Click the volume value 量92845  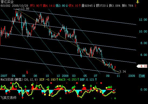pyautogui.click(x=87, y=6)
